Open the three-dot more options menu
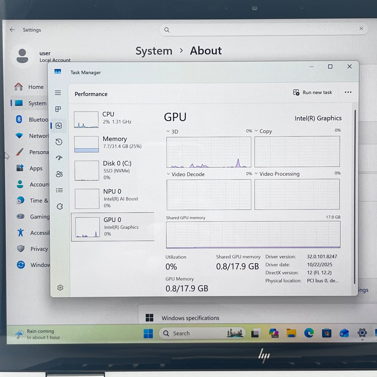 tap(348, 92)
